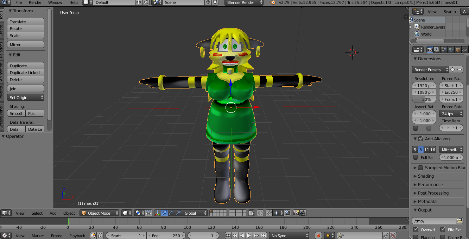Click the delete keyframes crossed-key icon

(x=393, y=235)
